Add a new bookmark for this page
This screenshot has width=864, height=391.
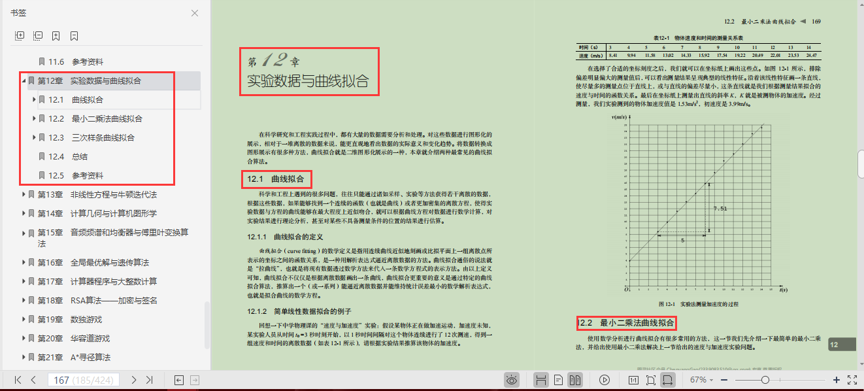coord(56,34)
